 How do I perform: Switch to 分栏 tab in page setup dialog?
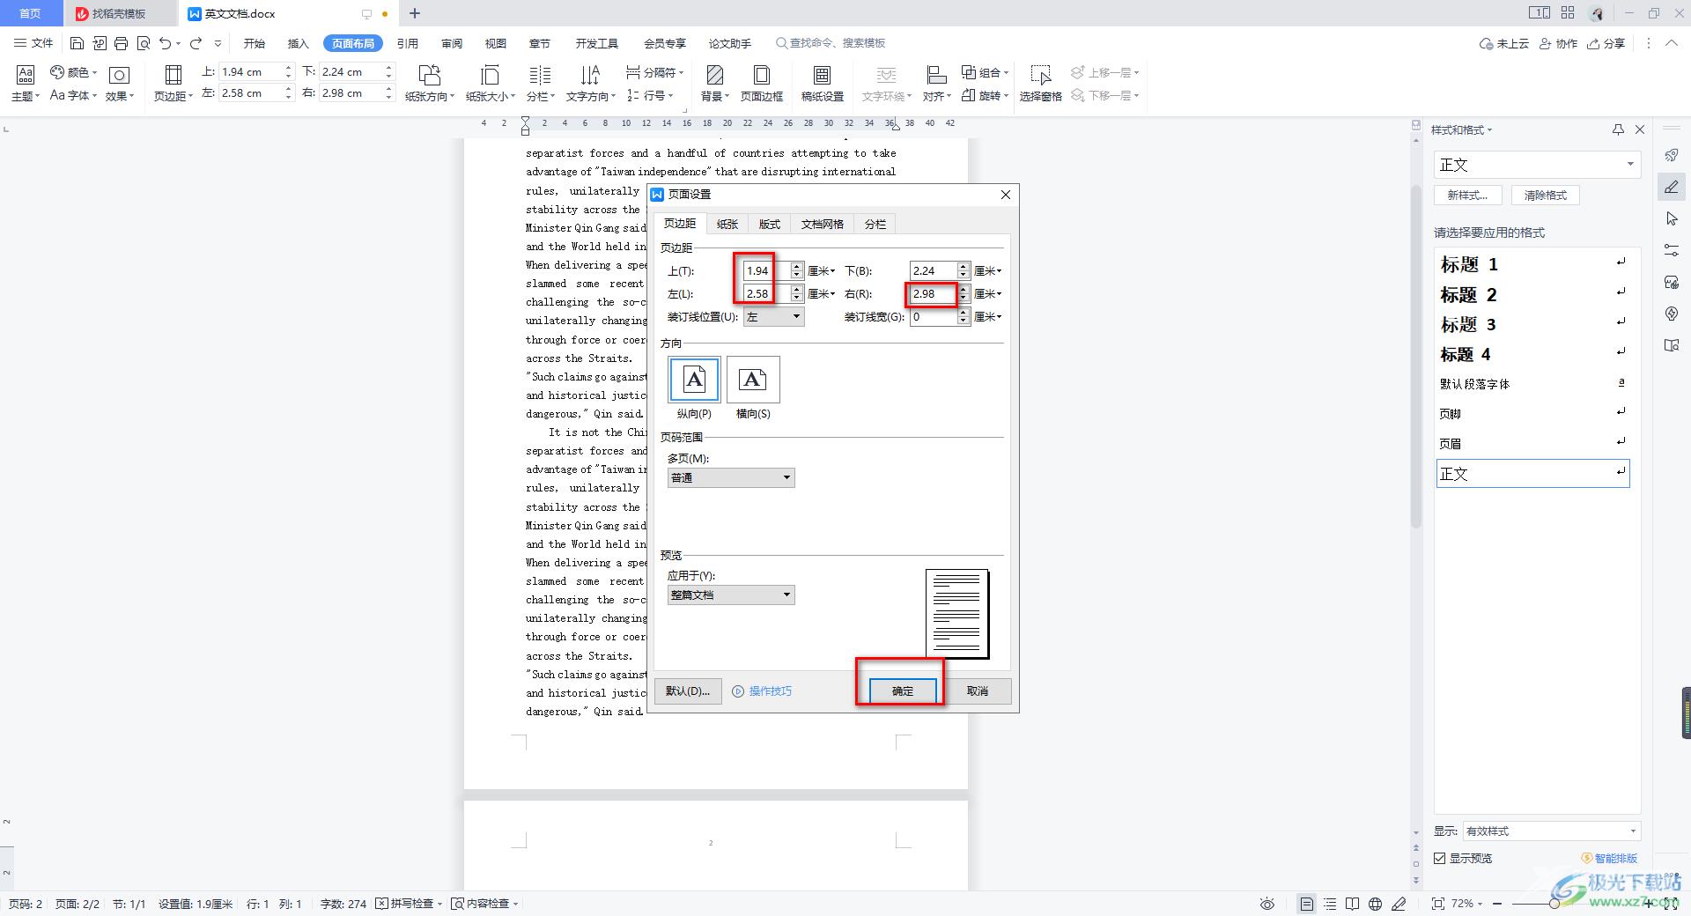pos(875,224)
